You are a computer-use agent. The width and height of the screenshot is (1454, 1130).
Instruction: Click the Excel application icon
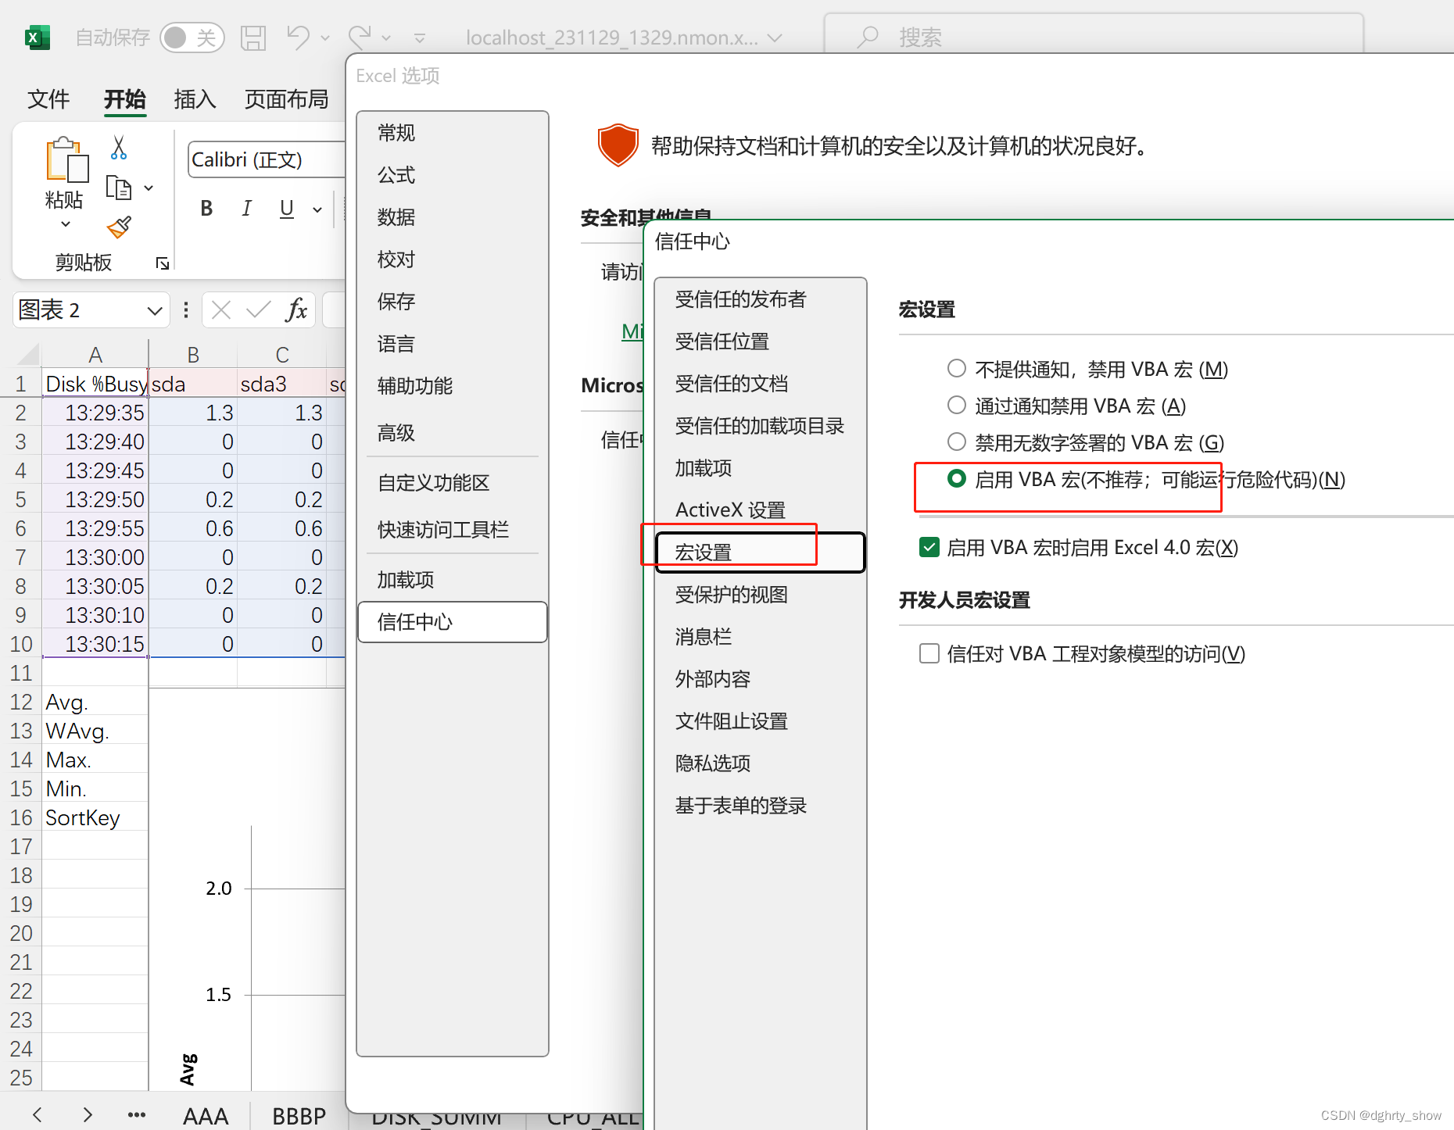click(38, 37)
